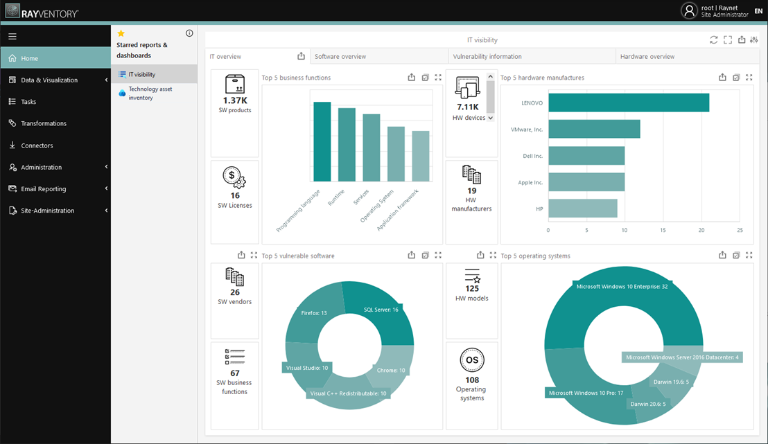Export the HW models tile
Screen dimensions: 768x444
point(480,255)
